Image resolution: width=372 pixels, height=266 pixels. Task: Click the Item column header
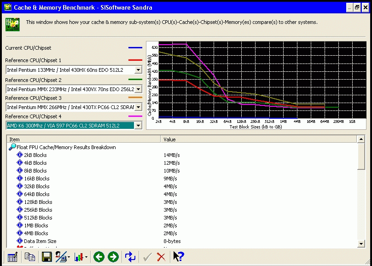click(84, 139)
